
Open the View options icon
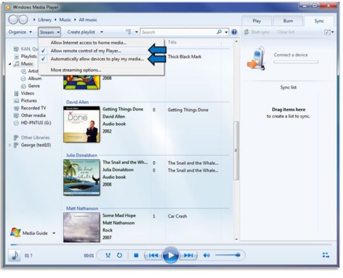pos(129,32)
